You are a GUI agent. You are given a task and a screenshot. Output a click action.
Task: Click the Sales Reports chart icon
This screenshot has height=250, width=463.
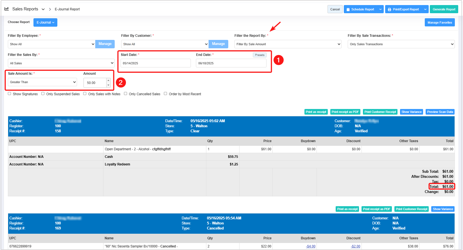click(7, 9)
